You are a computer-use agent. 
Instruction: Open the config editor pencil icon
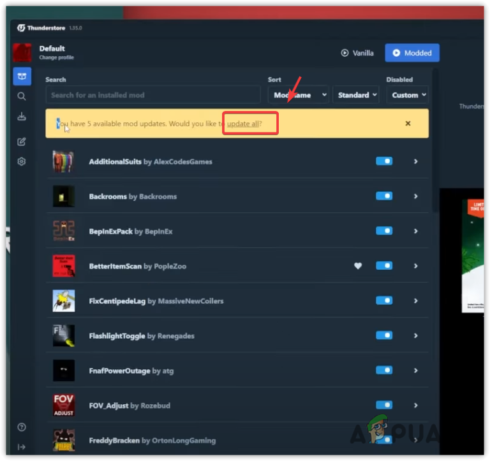[22, 142]
